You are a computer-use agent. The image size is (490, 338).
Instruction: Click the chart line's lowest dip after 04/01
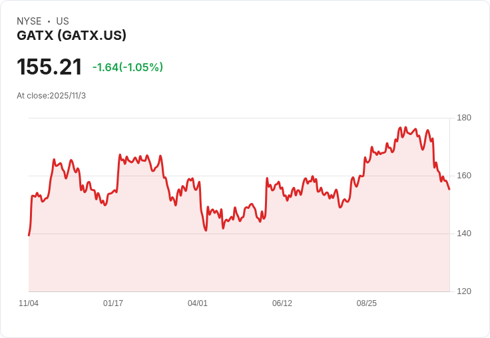pyautogui.click(x=206, y=230)
